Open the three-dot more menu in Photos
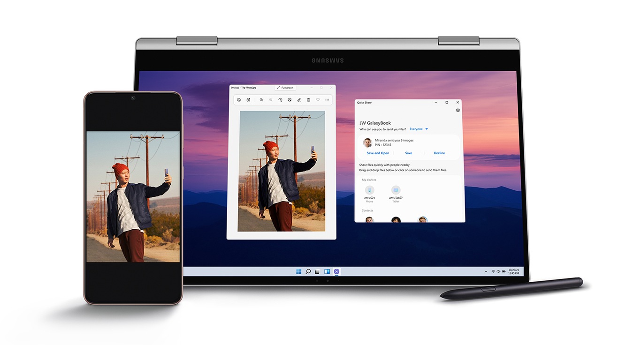The height and width of the screenshot is (345, 641). (x=327, y=100)
